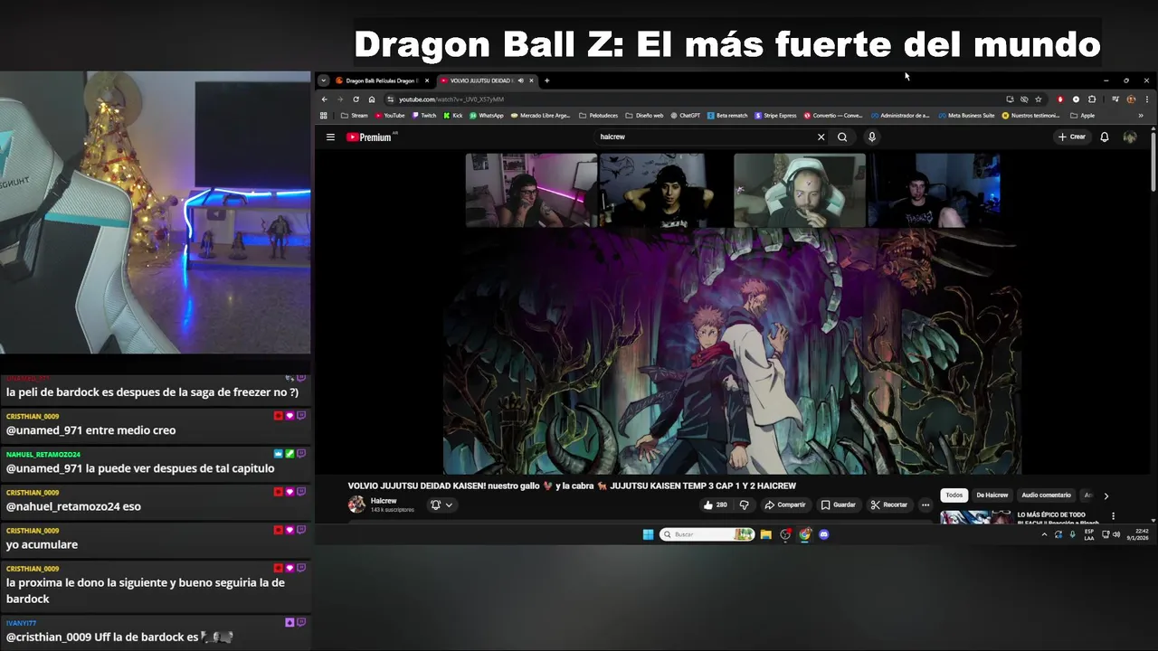Image resolution: width=1158 pixels, height=651 pixels.
Task: Go to the YouTube Premium home logo
Action: click(369, 137)
